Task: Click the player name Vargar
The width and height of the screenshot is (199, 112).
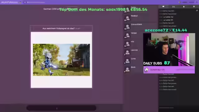Action: [134, 33]
